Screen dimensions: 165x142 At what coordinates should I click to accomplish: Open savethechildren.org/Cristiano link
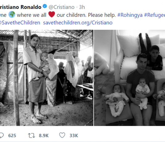coord(78,23)
